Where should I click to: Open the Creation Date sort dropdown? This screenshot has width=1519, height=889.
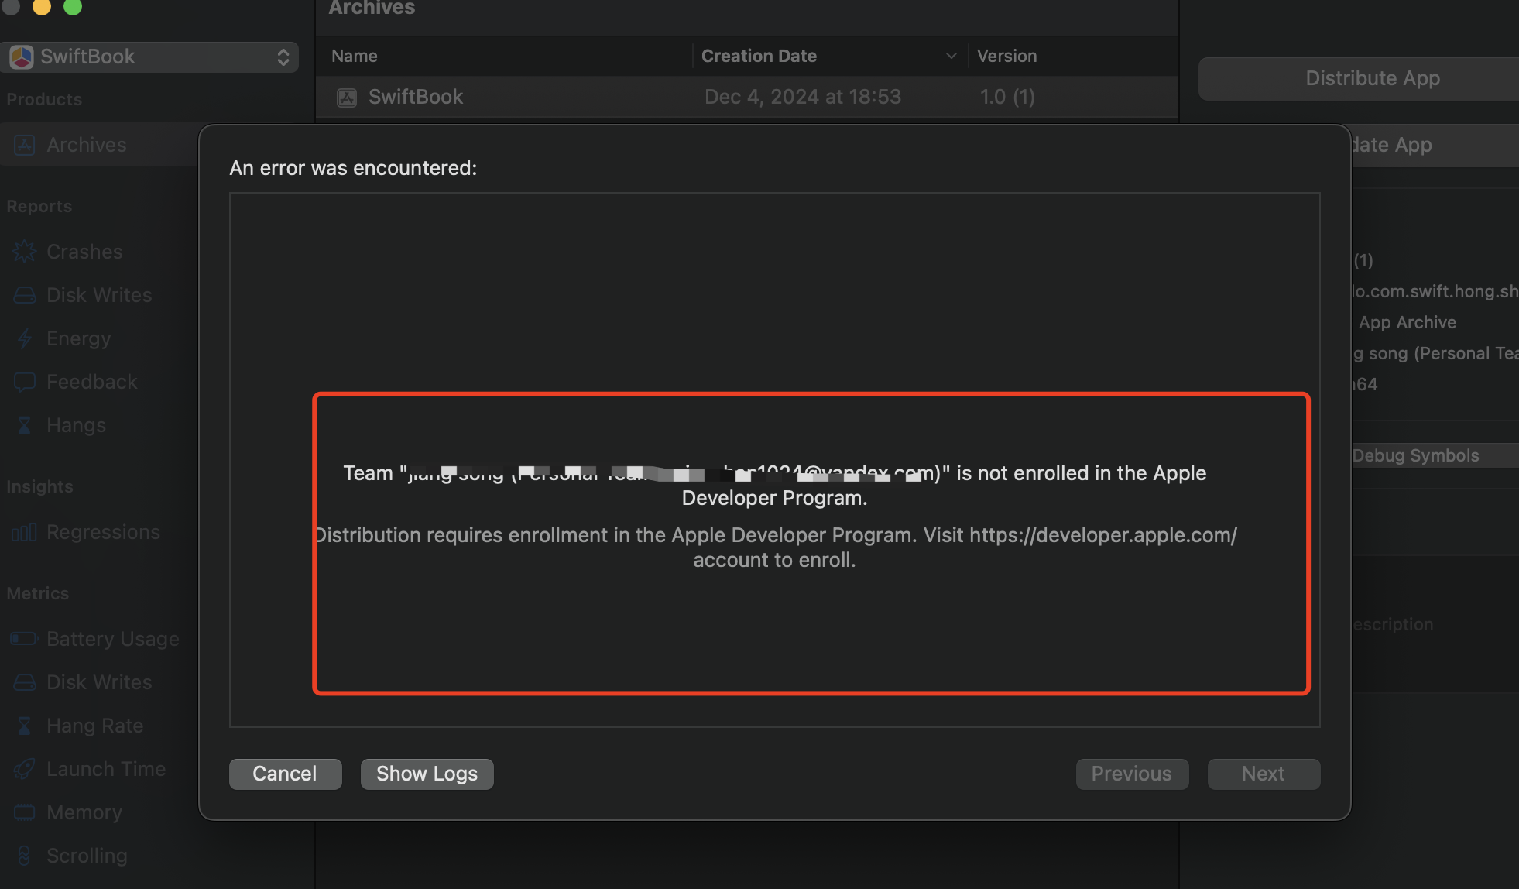coord(952,56)
